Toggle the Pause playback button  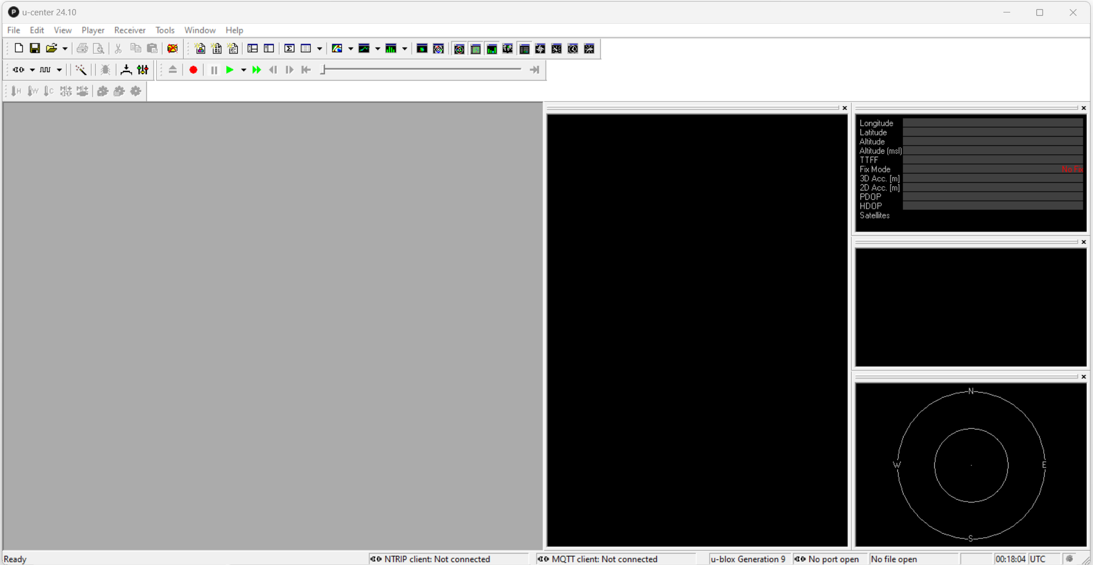point(214,70)
